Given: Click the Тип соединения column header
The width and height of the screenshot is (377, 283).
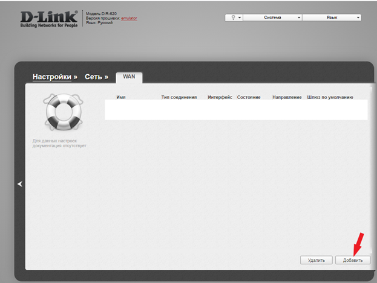Looking at the screenshot, I should tap(179, 97).
